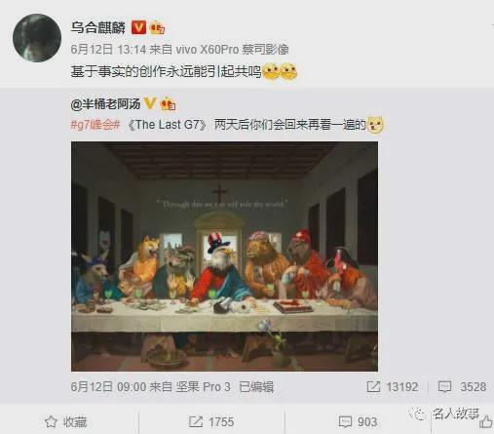Repost this weibo with 1755 shares
Image resolution: width=494 pixels, height=434 pixels.
[211, 422]
